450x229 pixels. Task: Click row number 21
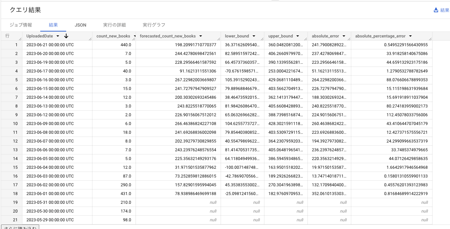coord(15,220)
